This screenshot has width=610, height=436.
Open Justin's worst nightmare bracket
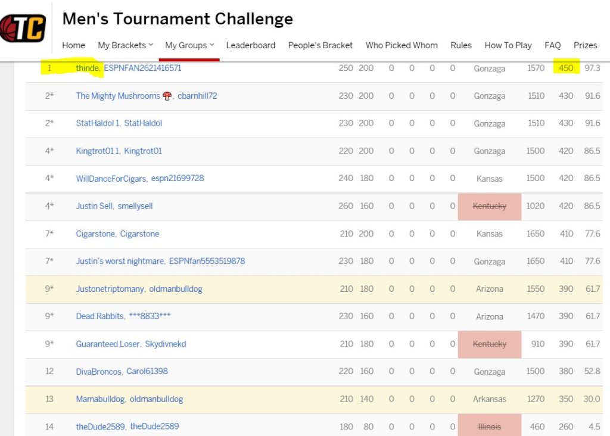click(120, 261)
